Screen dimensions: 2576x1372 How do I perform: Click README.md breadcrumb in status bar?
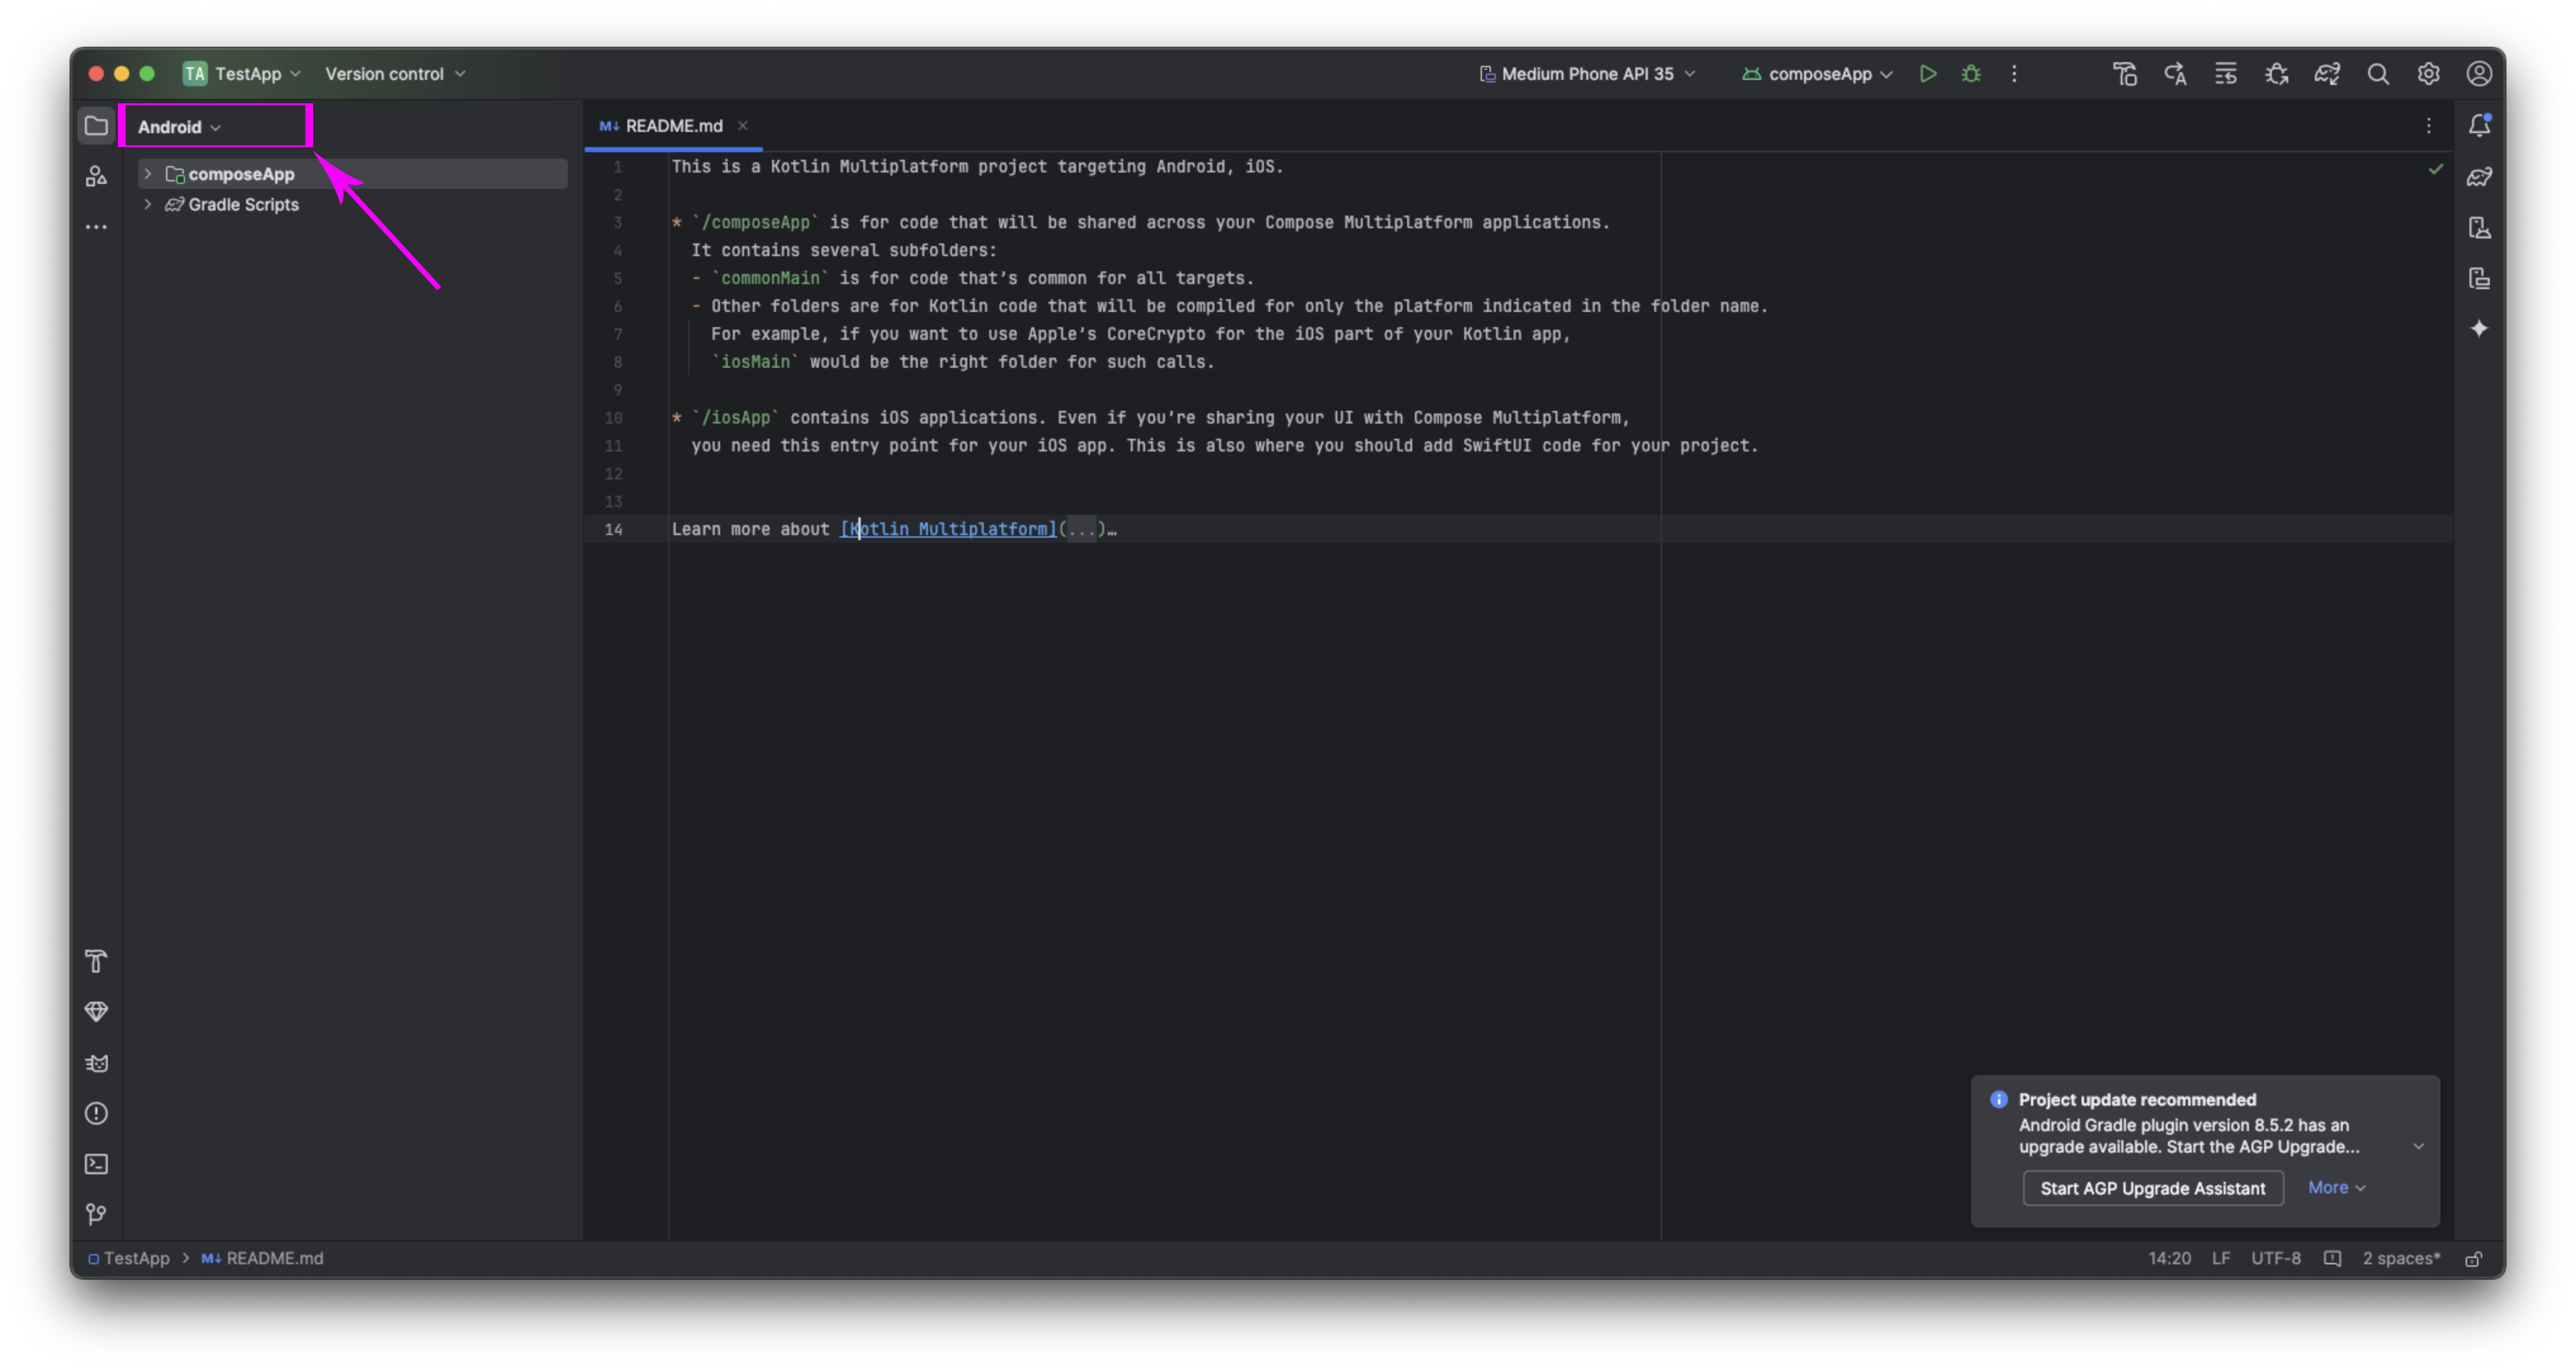tap(263, 1258)
